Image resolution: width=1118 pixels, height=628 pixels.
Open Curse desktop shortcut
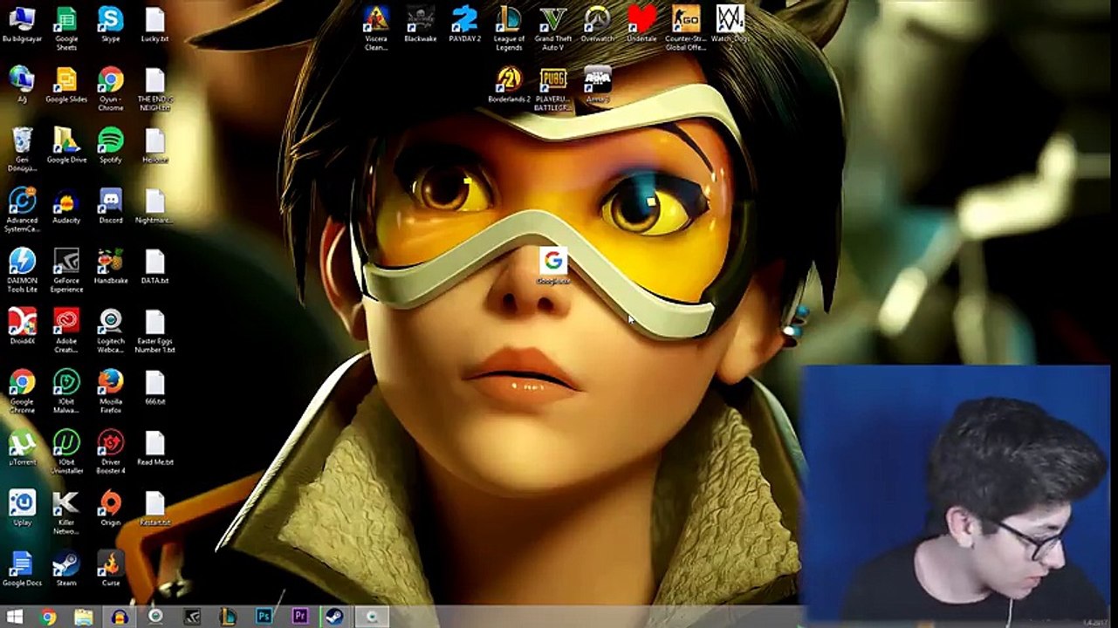tap(110, 568)
